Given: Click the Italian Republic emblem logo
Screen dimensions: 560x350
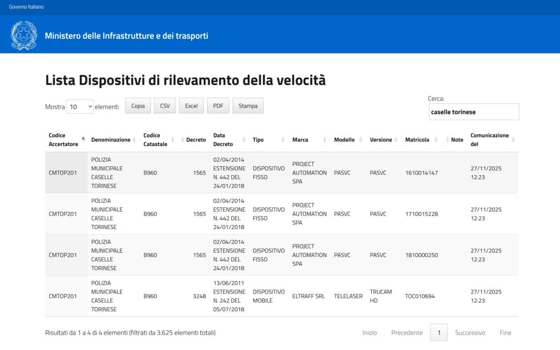Looking at the screenshot, I should [23, 35].
